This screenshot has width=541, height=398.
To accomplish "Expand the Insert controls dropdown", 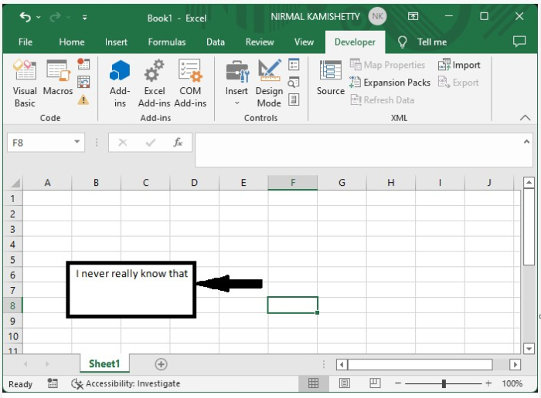I will pos(236,102).
